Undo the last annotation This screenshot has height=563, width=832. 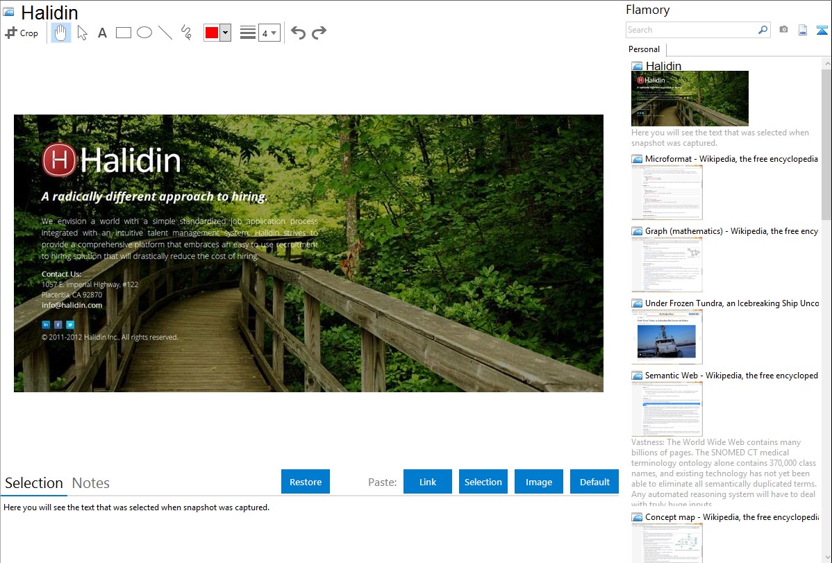[298, 33]
